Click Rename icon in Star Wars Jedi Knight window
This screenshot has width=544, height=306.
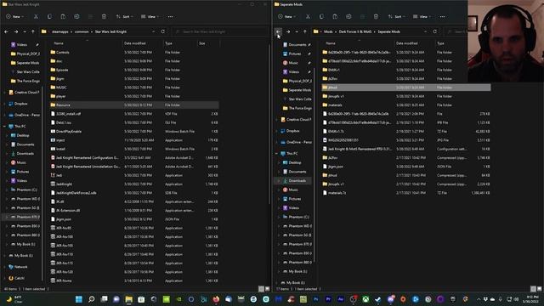76,17
